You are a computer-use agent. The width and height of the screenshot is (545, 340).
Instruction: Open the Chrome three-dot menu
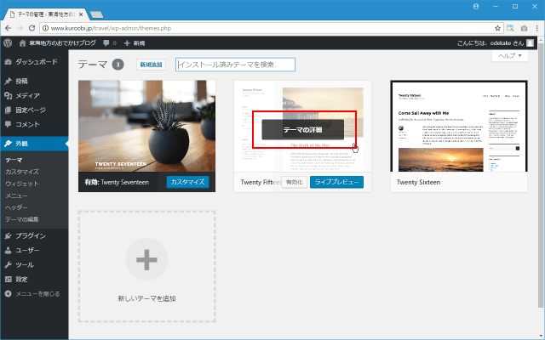tap(537, 28)
